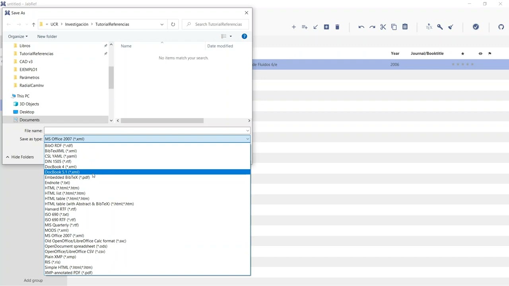This screenshot has height=286, width=509.
Task: Click the generate BibTeX key icon
Action: pyautogui.click(x=440, y=27)
